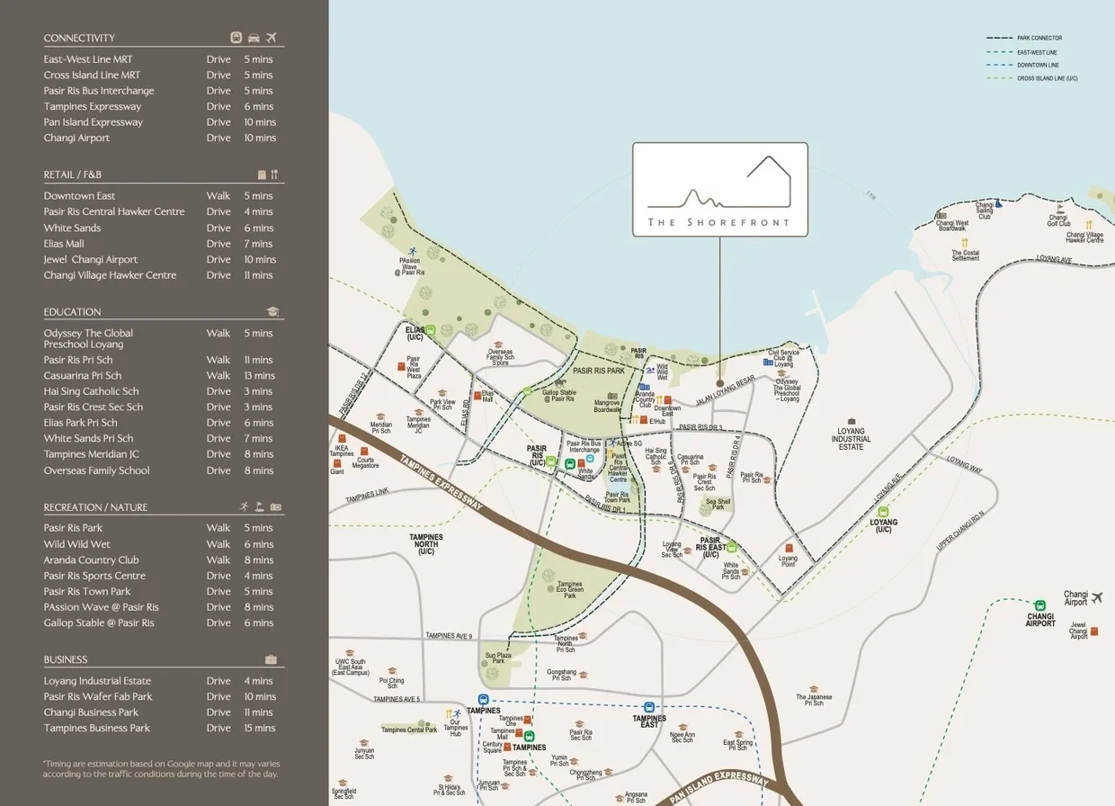Click the Downtown Line legend line
The height and width of the screenshot is (806, 1115).
(x=999, y=65)
